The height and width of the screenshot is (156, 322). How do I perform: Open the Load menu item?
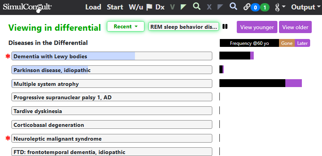pos(93,7)
